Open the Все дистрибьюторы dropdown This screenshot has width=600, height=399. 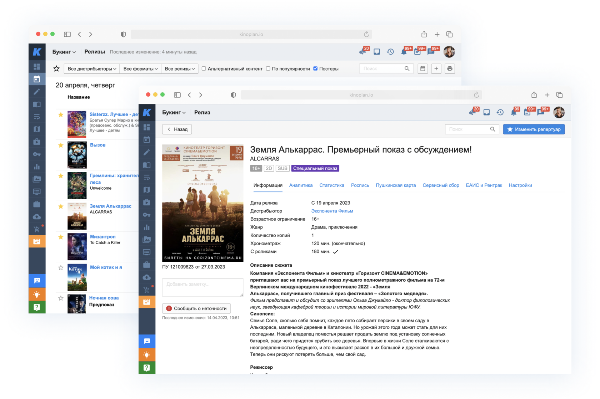pyautogui.click(x=91, y=68)
